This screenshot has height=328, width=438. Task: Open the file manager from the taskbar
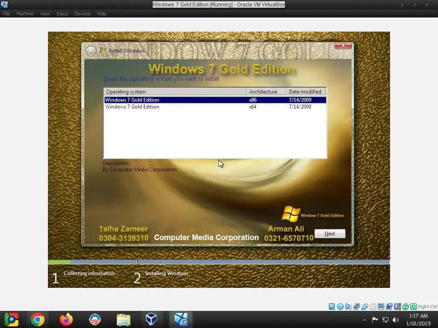pos(124,319)
